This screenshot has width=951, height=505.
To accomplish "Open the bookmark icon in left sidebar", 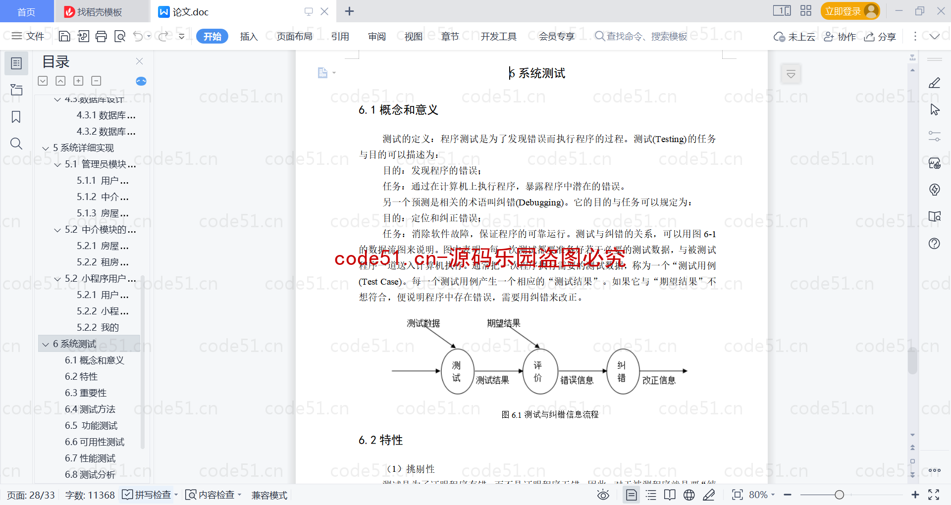I will pos(16,117).
